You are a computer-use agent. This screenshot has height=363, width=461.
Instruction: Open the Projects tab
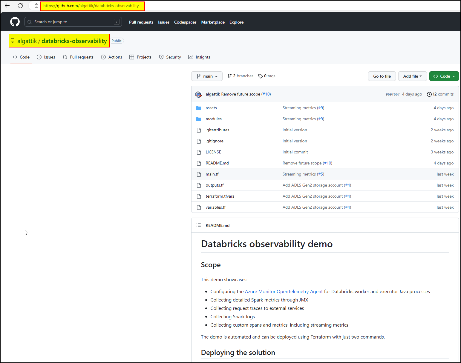(140, 57)
